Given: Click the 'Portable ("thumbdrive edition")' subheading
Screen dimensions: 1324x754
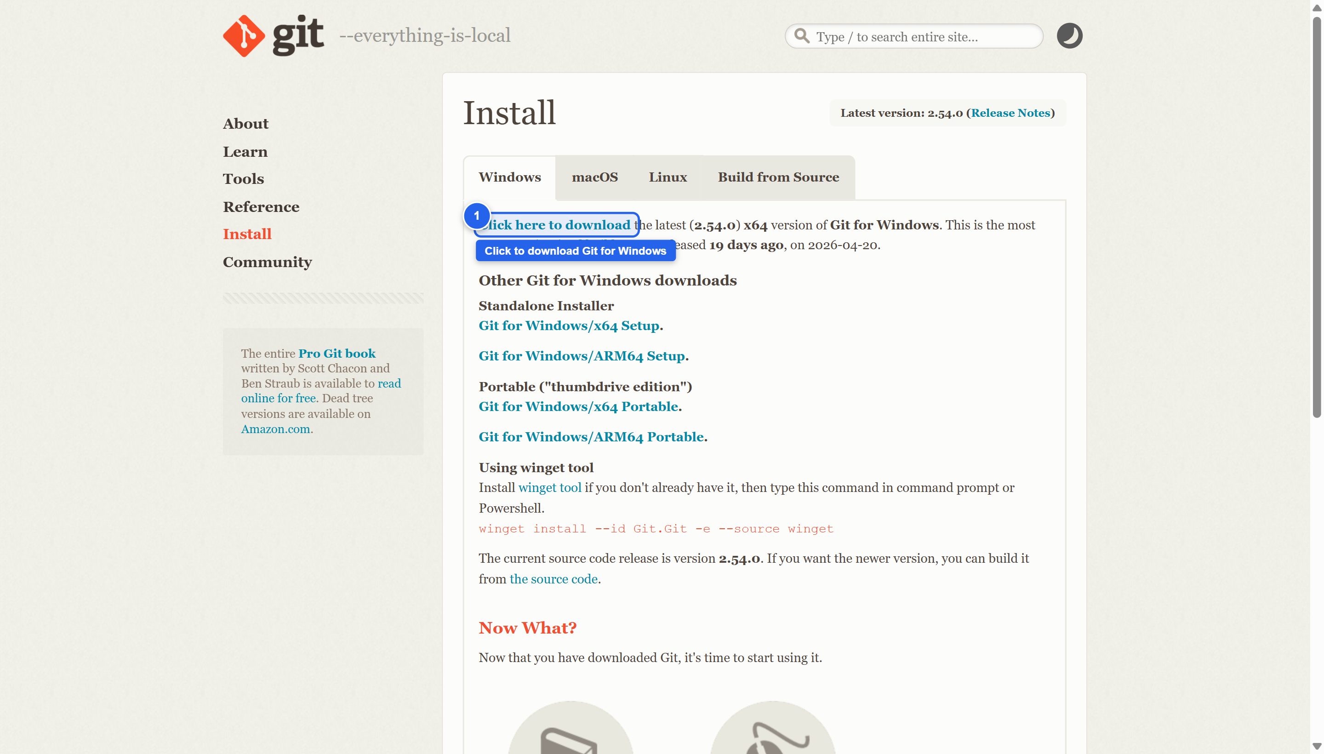Looking at the screenshot, I should pyautogui.click(x=585, y=387).
